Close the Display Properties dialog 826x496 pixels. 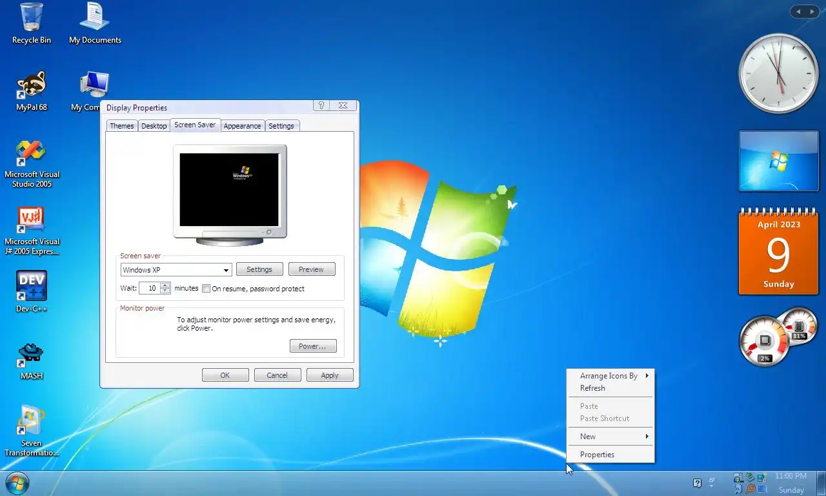343,105
